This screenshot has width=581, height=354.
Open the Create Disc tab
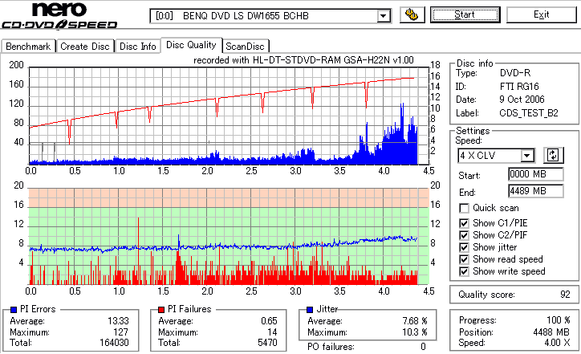click(x=85, y=47)
